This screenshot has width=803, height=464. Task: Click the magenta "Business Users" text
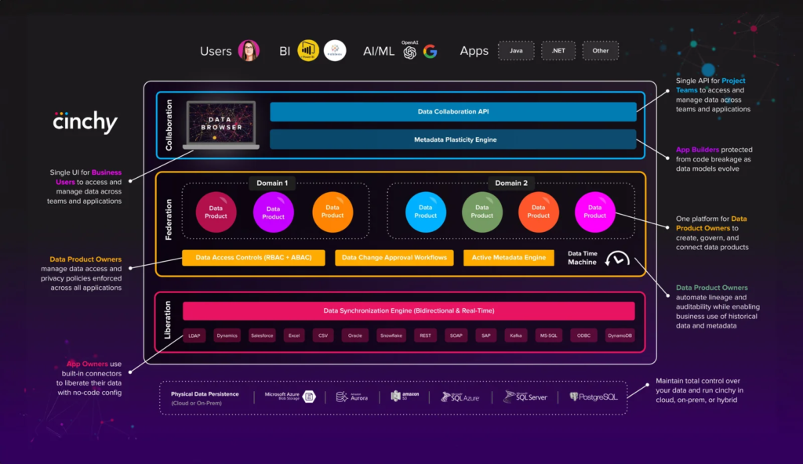click(x=89, y=177)
